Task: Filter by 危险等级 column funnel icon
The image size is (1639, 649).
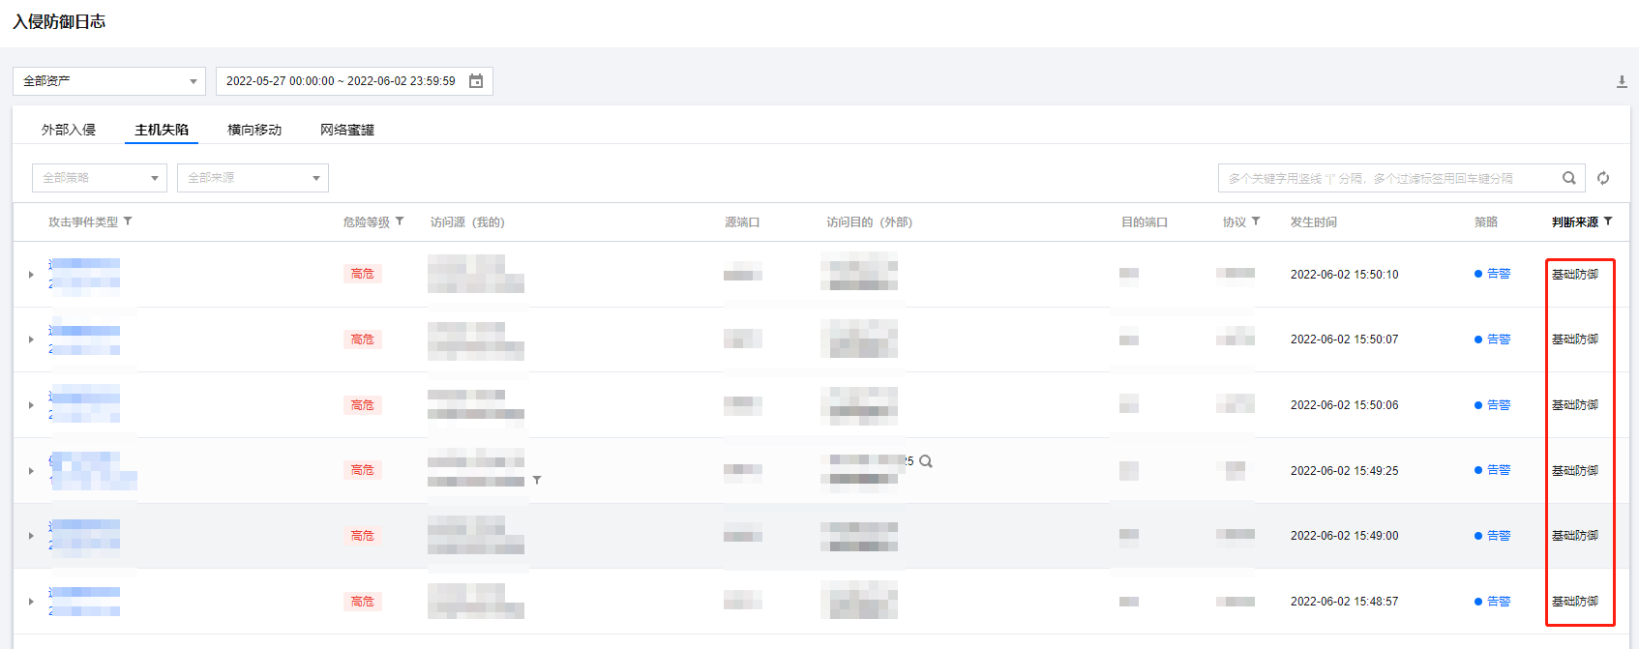Action: point(400,221)
